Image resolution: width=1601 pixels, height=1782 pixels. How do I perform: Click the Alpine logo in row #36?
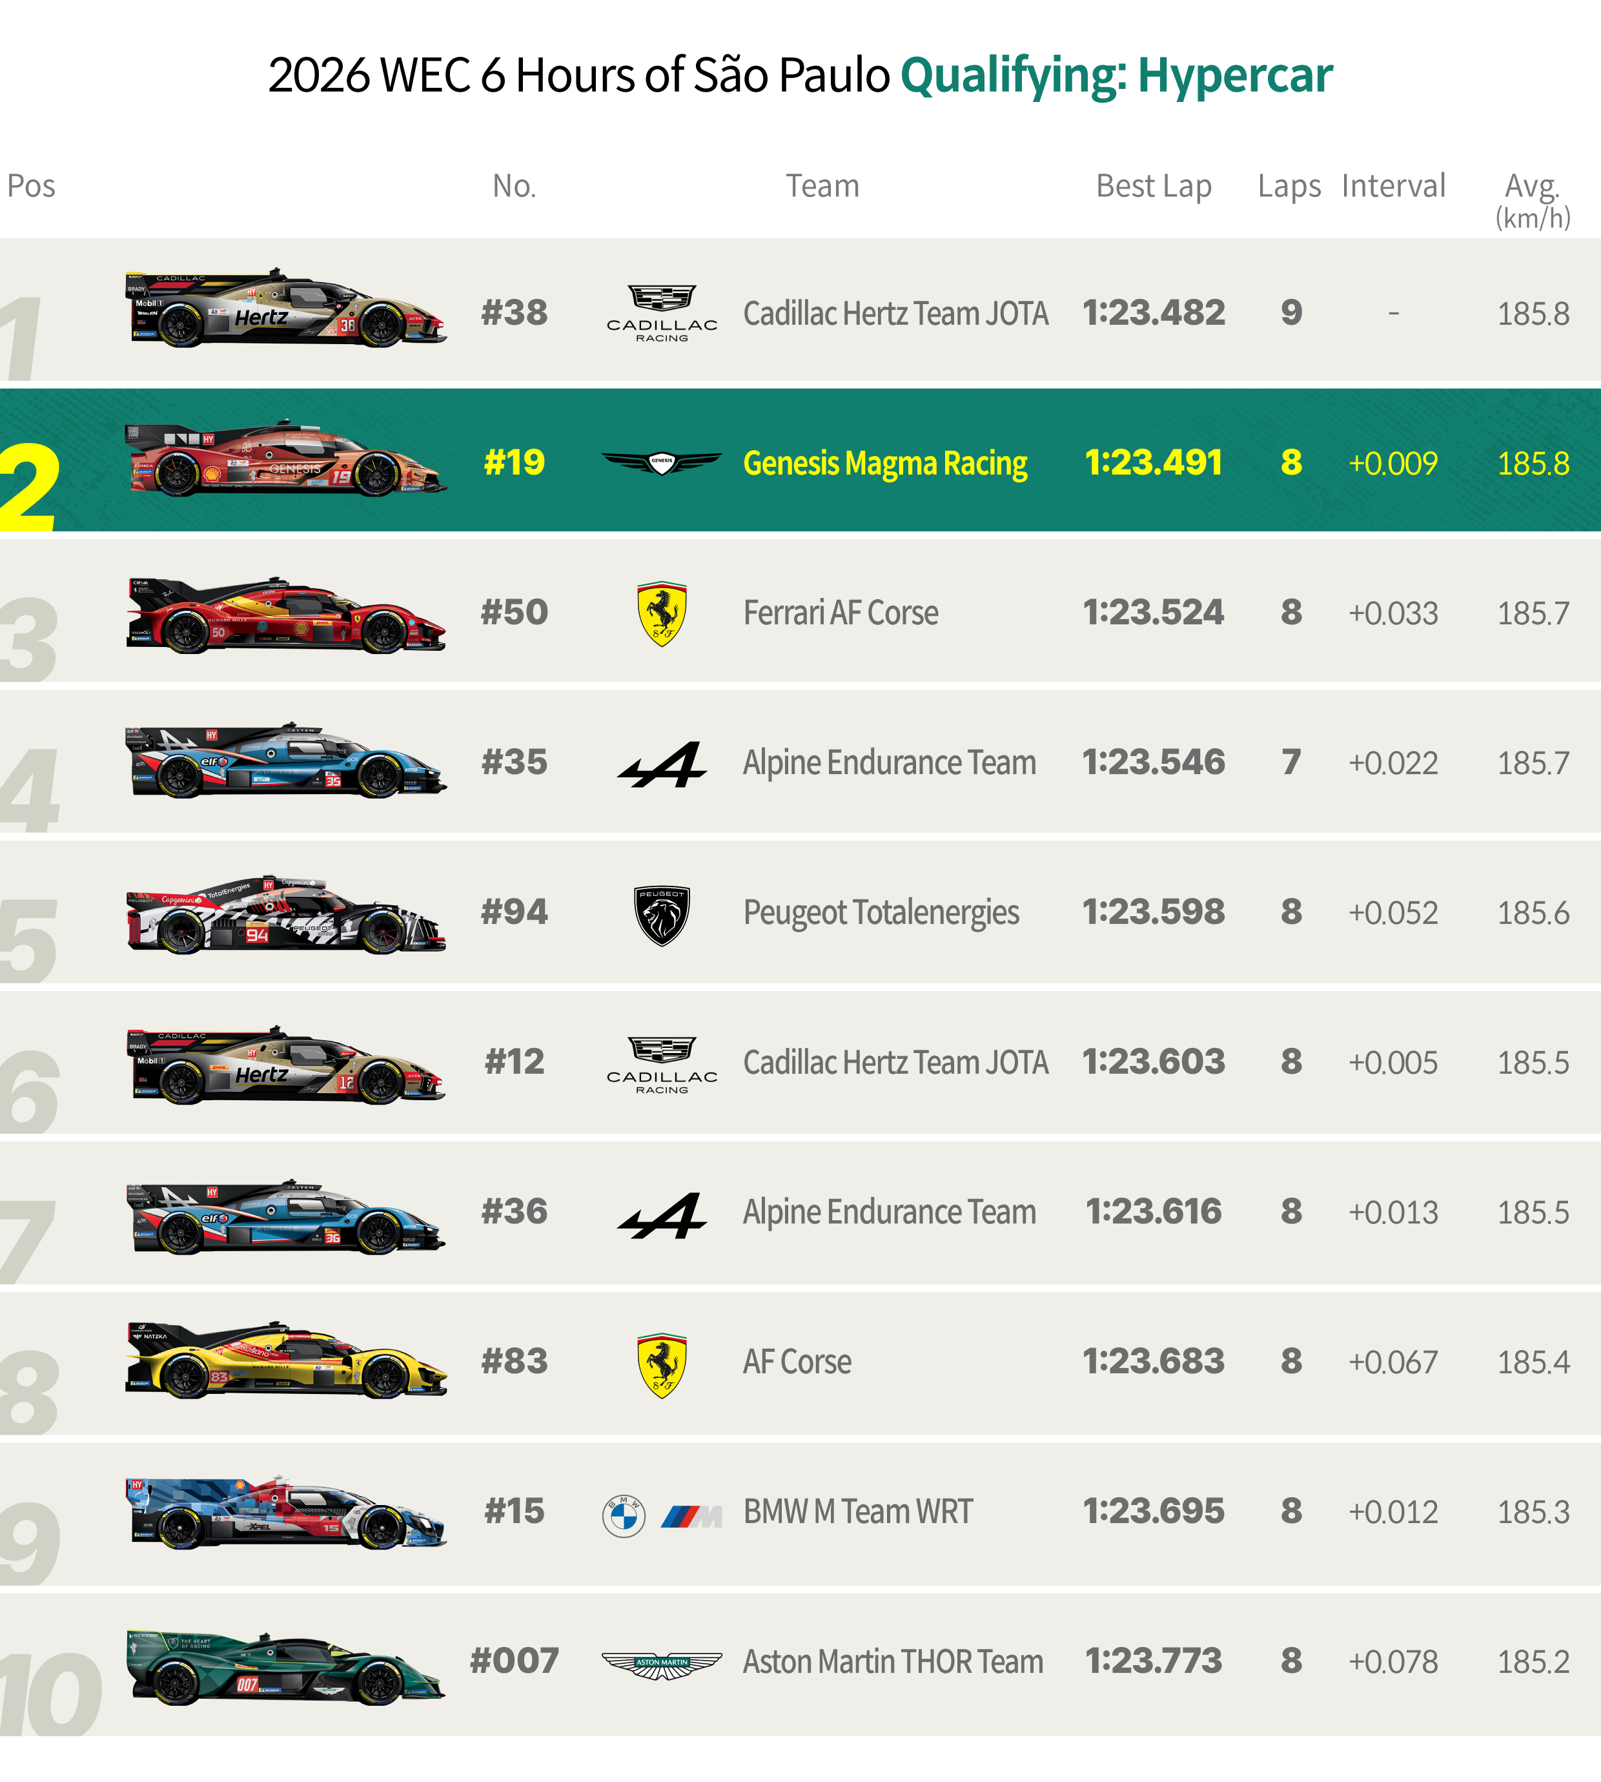(x=662, y=1214)
